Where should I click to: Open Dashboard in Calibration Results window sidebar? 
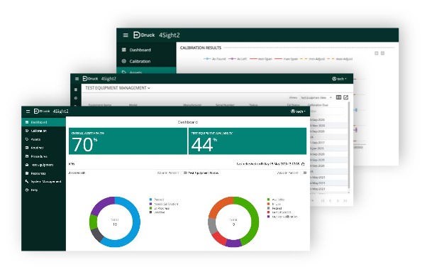tap(146, 50)
